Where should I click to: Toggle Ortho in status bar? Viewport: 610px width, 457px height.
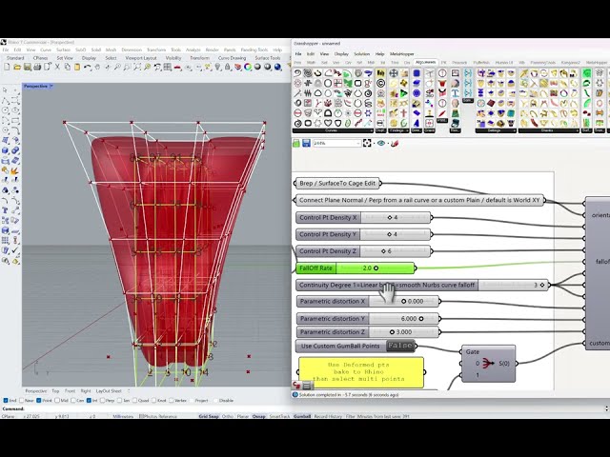coord(228,416)
